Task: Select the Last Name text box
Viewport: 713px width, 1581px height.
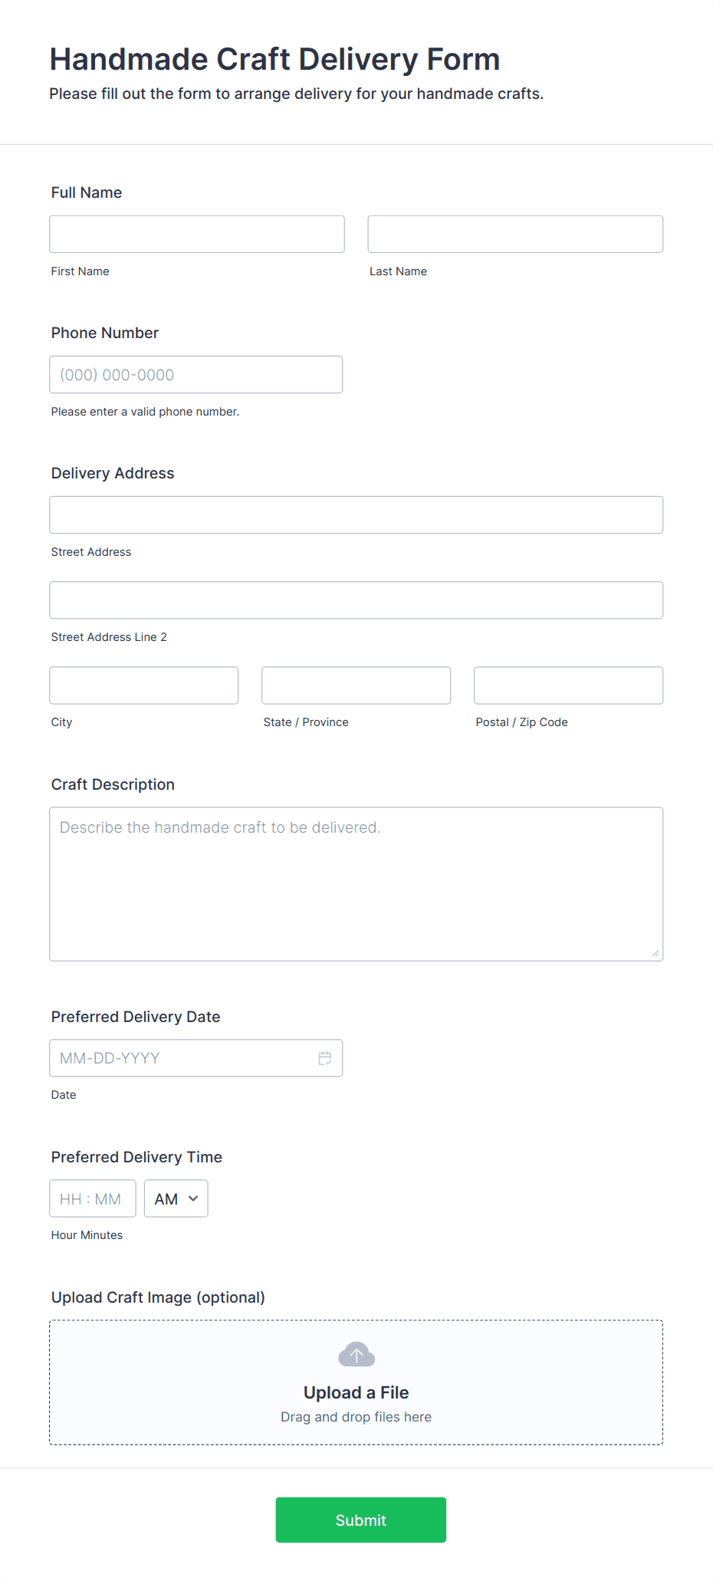Action: coord(514,234)
